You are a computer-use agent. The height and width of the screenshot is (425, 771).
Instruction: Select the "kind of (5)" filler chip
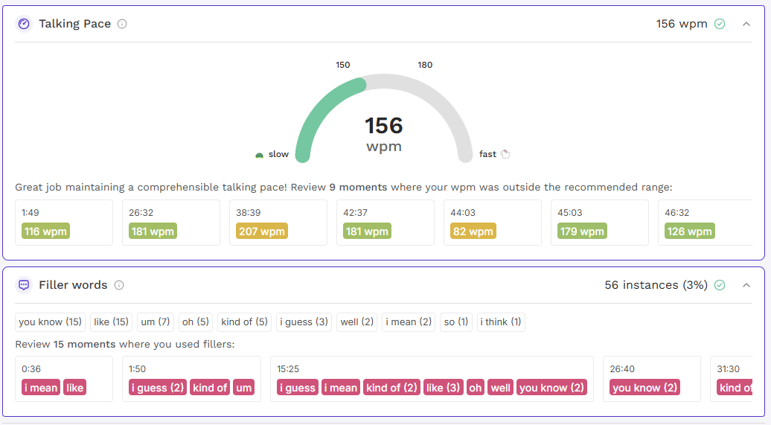244,322
